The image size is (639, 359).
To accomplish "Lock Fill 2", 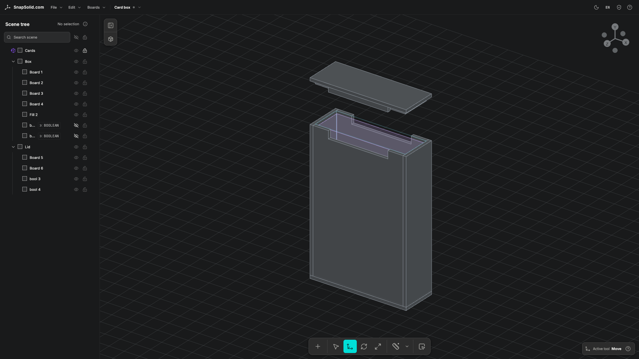I will pos(85,115).
